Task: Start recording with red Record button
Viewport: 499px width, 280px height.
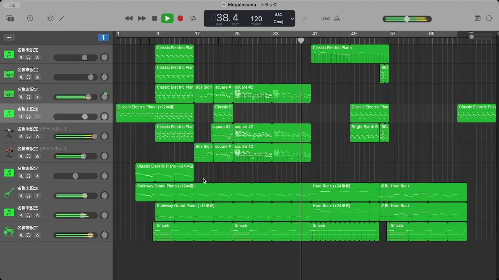Action: click(x=180, y=18)
